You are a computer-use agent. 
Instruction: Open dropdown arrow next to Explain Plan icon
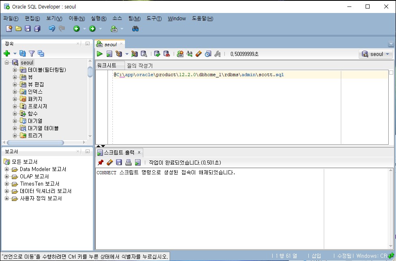tap(127, 54)
